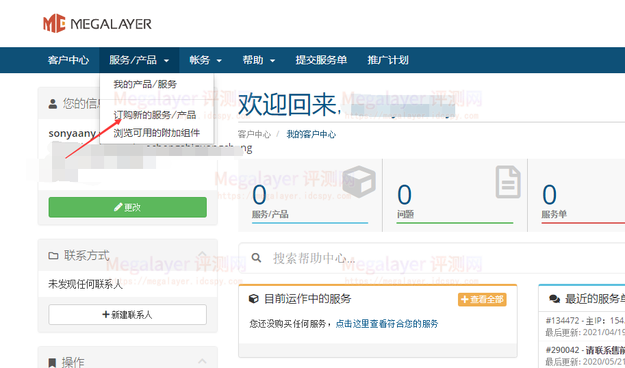Expand the 帐务 dropdown menu
The height and width of the screenshot is (368, 625).
point(205,60)
